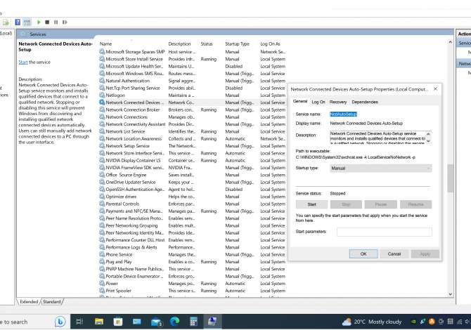Toggle the console pane toolbar icon
The image size is (471, 330).
[x=27, y=22]
